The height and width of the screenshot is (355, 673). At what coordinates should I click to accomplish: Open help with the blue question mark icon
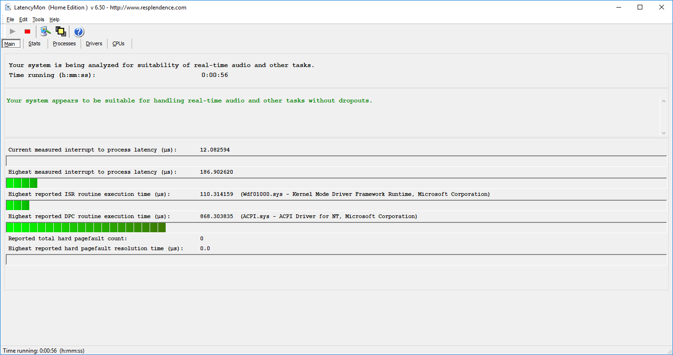coord(79,32)
